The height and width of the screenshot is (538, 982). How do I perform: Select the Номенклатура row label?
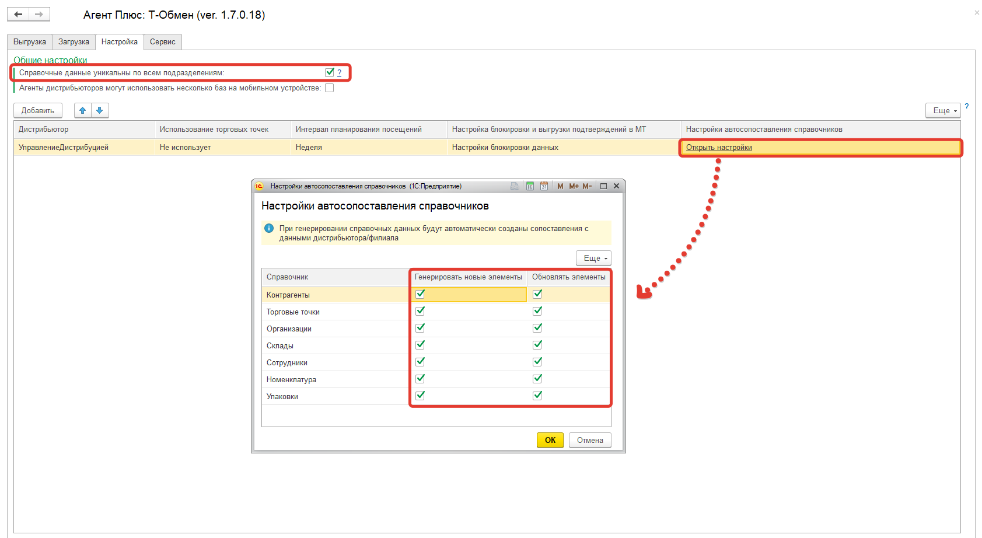pos(291,379)
